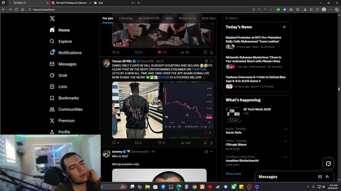The image size is (341, 191).
Task: Open Grok in the sidebar
Action: [x=58, y=75]
